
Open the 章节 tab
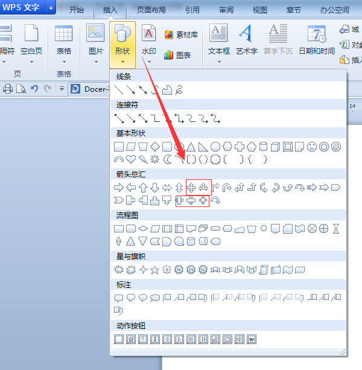(x=294, y=10)
